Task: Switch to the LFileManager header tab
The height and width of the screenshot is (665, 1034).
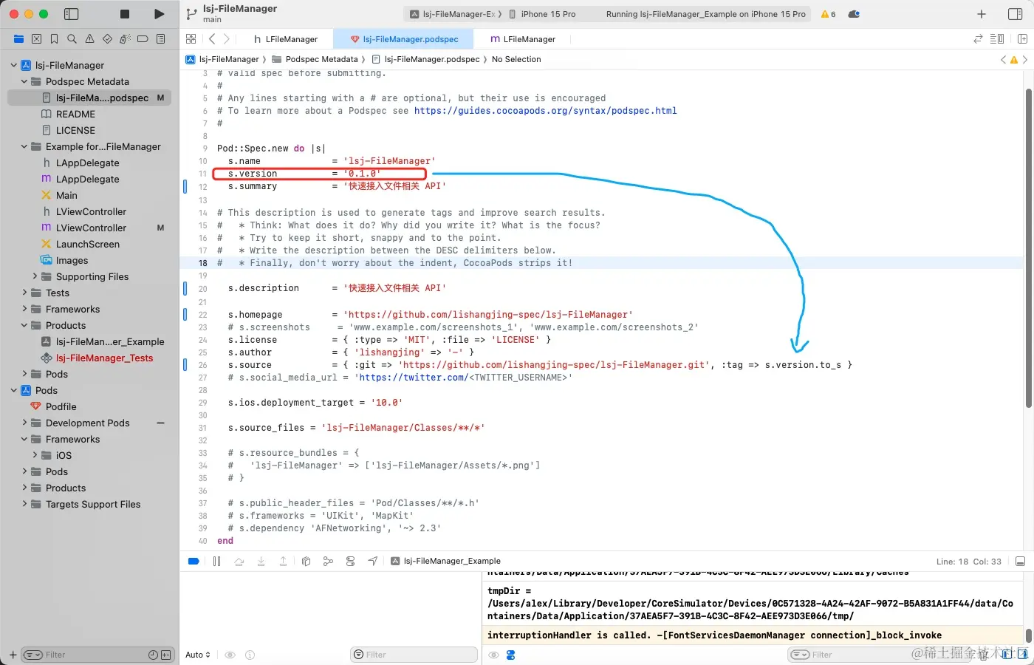Action: pos(285,39)
